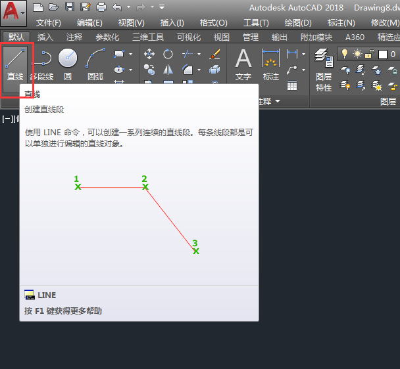The height and width of the screenshot is (369, 400).
Task: Select the Circle (圆) tool
Action: 68,65
